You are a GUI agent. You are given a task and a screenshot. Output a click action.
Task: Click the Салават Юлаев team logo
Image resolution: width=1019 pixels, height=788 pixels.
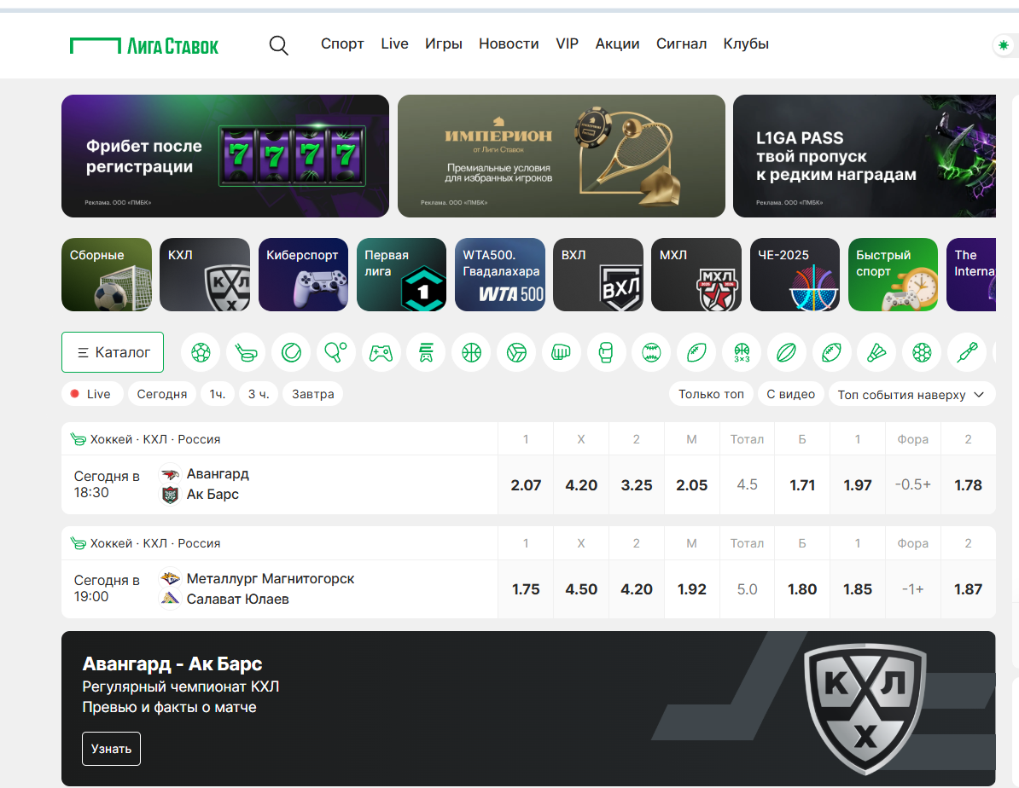click(x=171, y=599)
